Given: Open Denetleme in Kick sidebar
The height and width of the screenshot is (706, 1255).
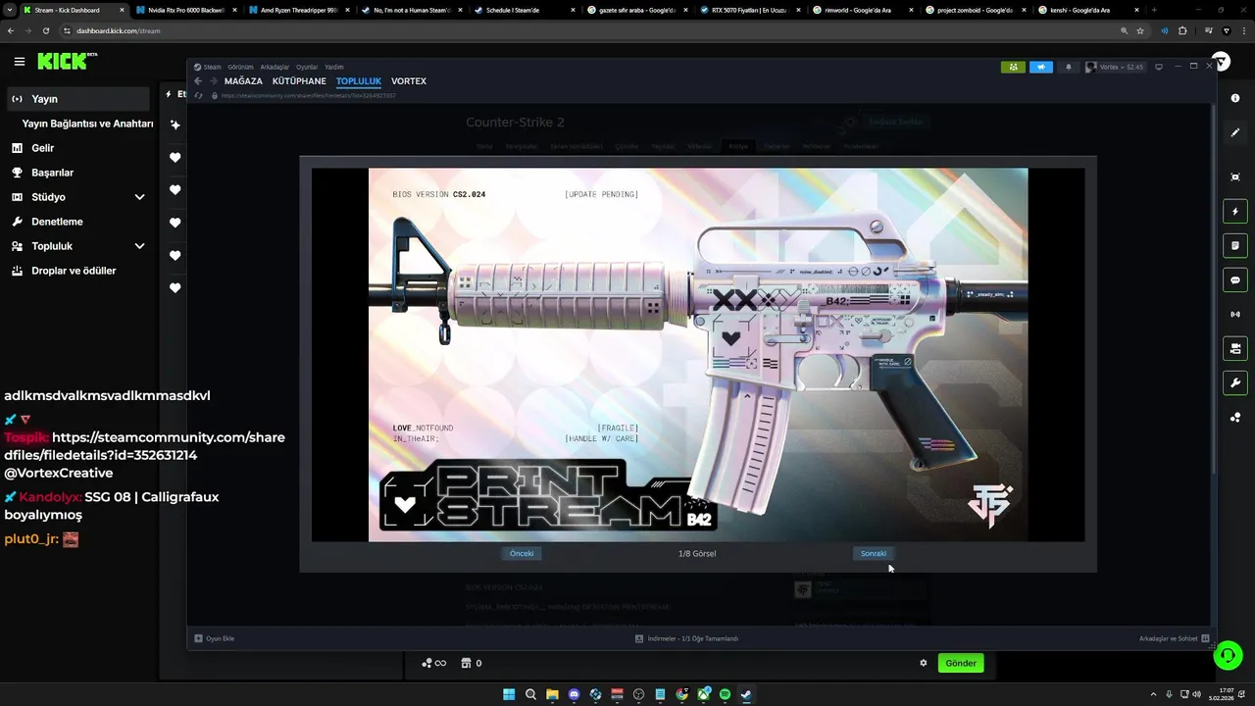Looking at the screenshot, I should coord(79,222).
